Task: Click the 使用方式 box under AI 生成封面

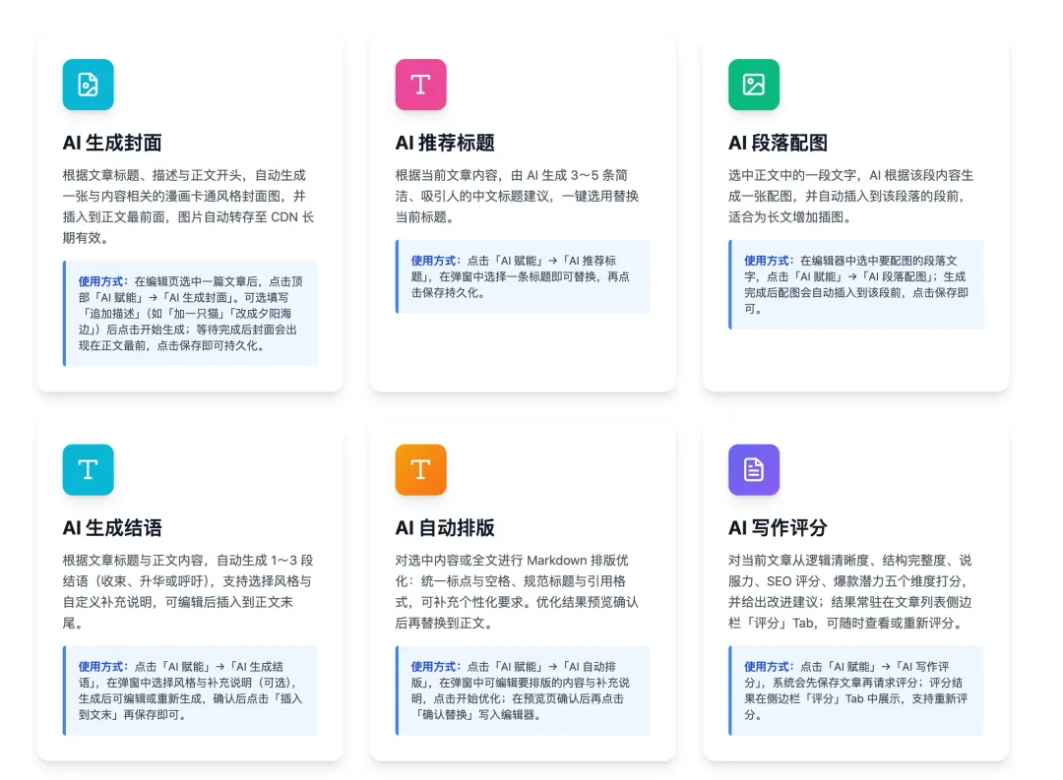Action: pos(191,314)
